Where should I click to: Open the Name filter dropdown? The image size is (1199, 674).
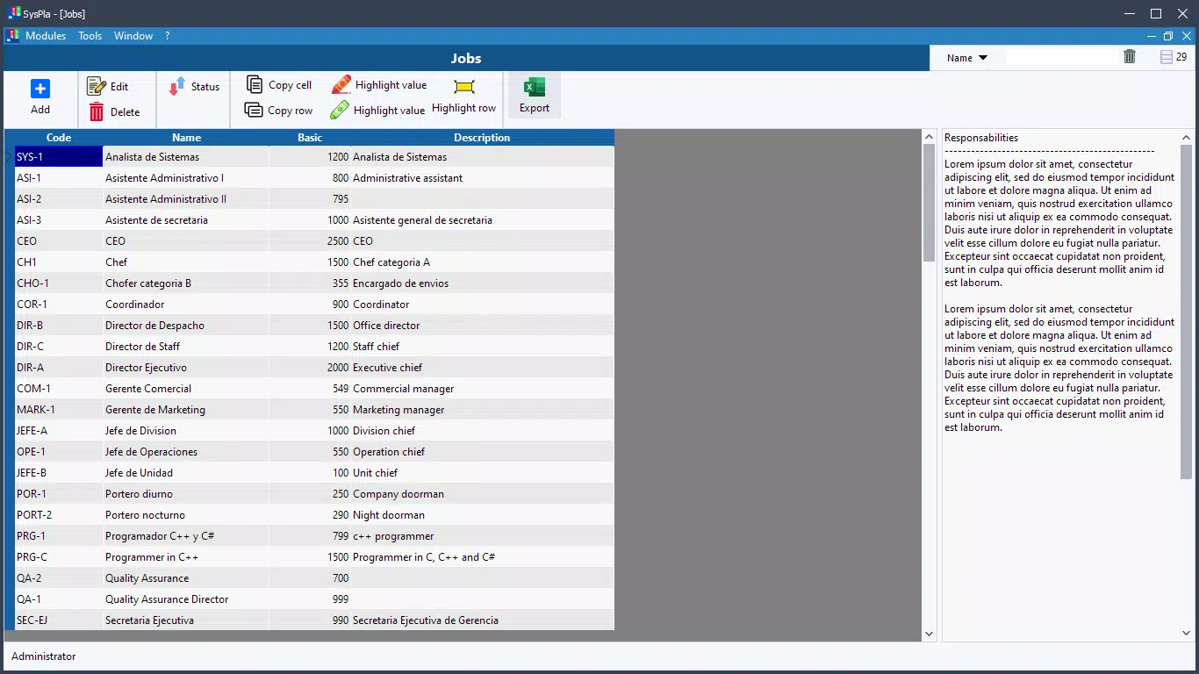coord(967,58)
